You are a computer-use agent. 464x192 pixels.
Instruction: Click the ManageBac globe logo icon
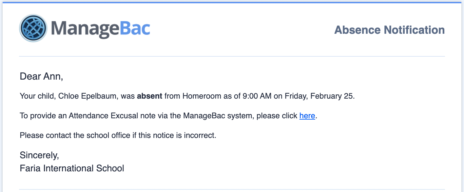[33, 29]
